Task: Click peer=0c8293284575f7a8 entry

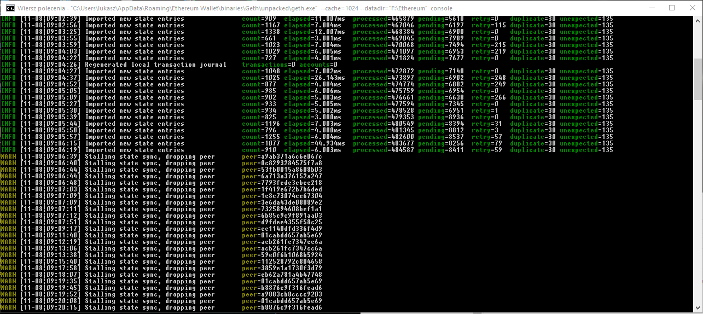Action: pos(282,163)
